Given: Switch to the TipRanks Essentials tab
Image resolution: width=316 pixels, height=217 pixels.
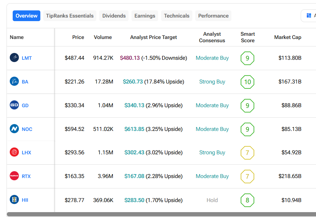Looking at the screenshot, I should [70, 16].
